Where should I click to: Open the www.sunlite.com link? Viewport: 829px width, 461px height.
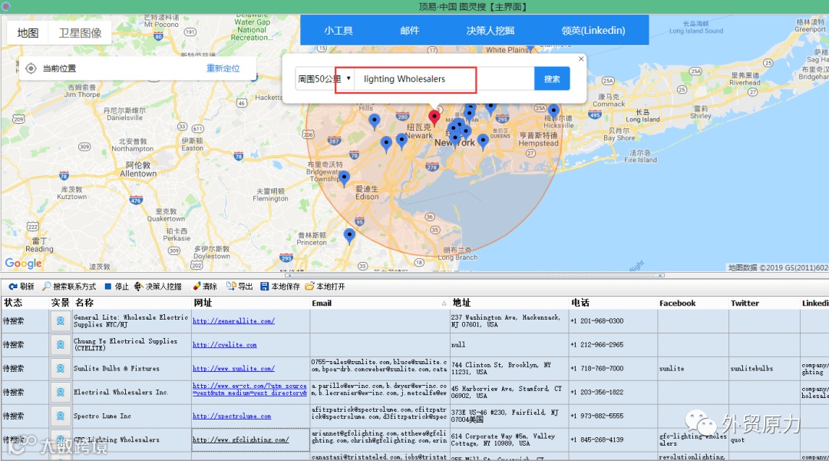tap(233, 368)
